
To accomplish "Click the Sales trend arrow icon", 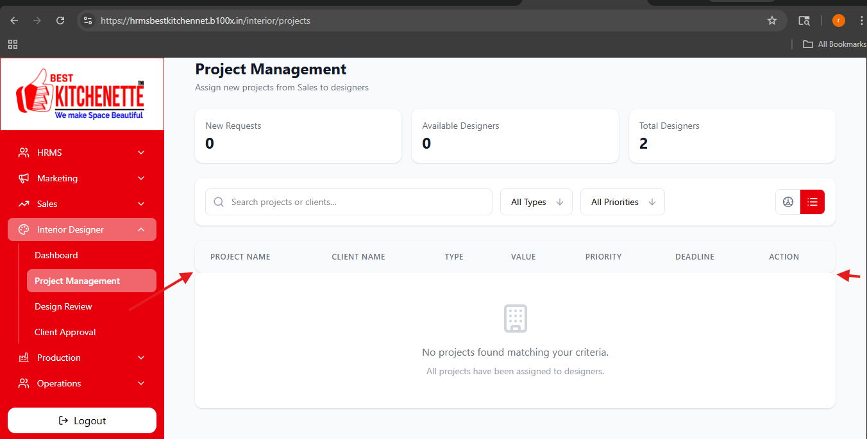I will click(24, 204).
